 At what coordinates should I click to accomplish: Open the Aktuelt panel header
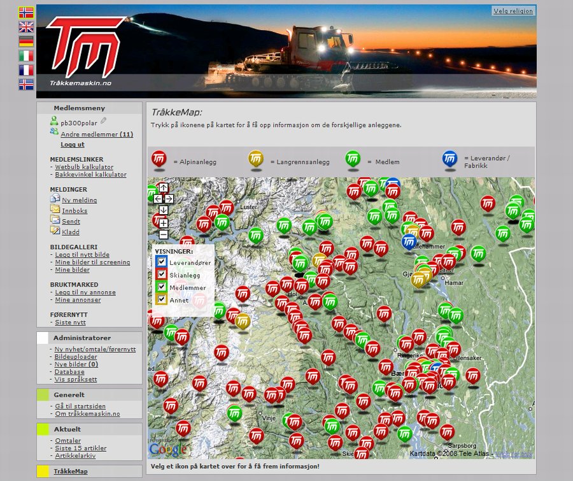click(89, 429)
